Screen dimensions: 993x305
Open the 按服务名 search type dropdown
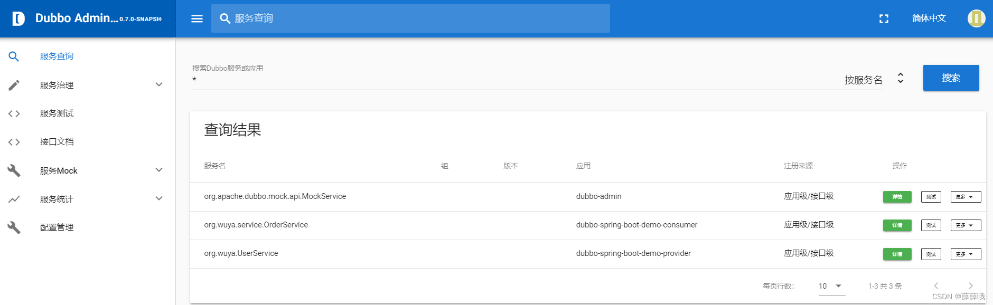click(874, 80)
